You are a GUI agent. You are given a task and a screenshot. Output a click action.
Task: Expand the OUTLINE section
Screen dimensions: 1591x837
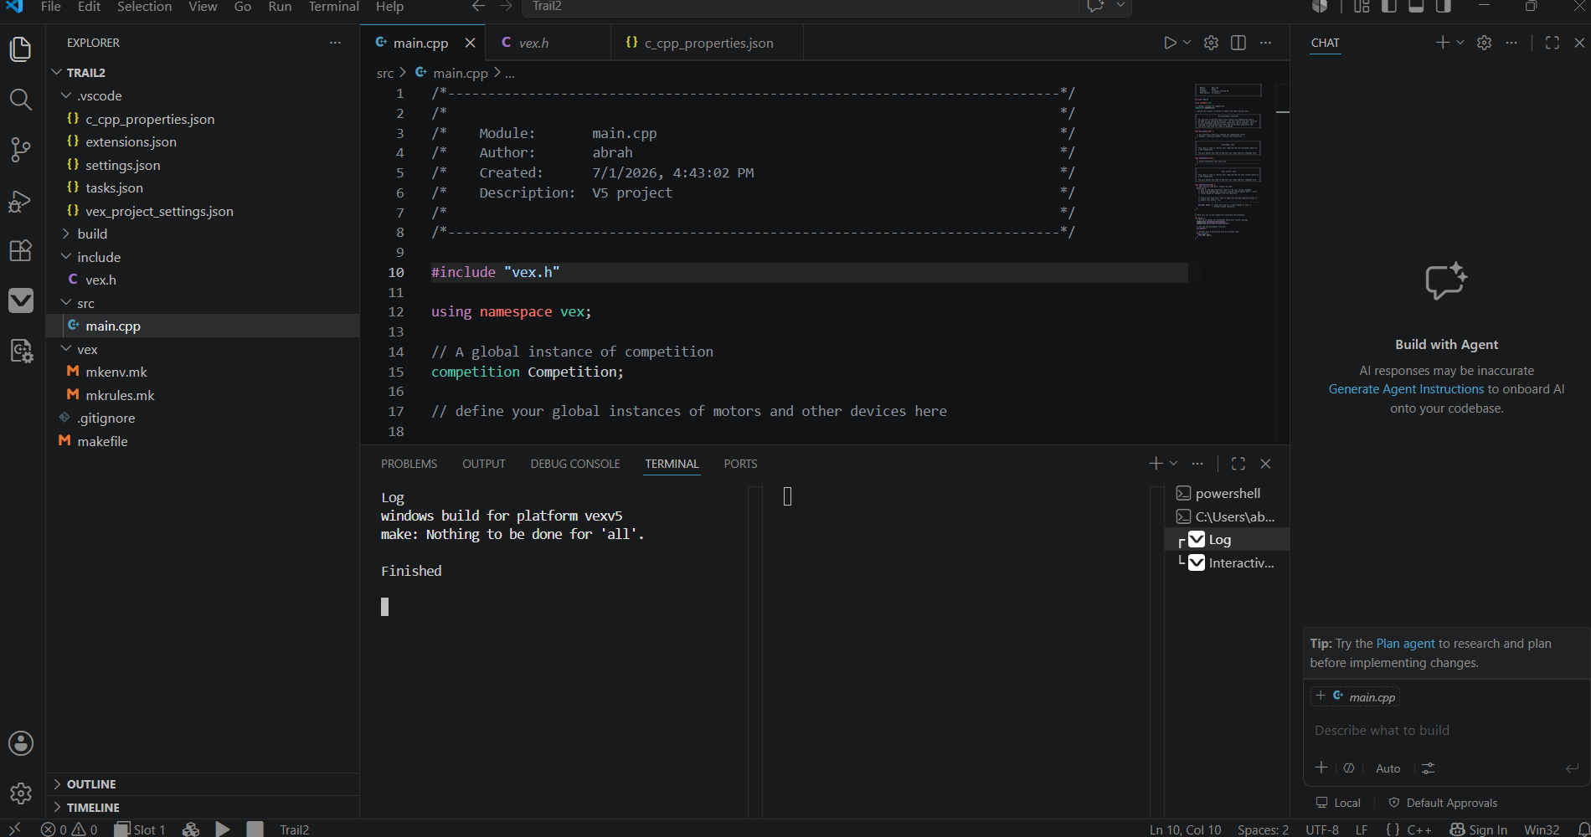click(x=91, y=784)
